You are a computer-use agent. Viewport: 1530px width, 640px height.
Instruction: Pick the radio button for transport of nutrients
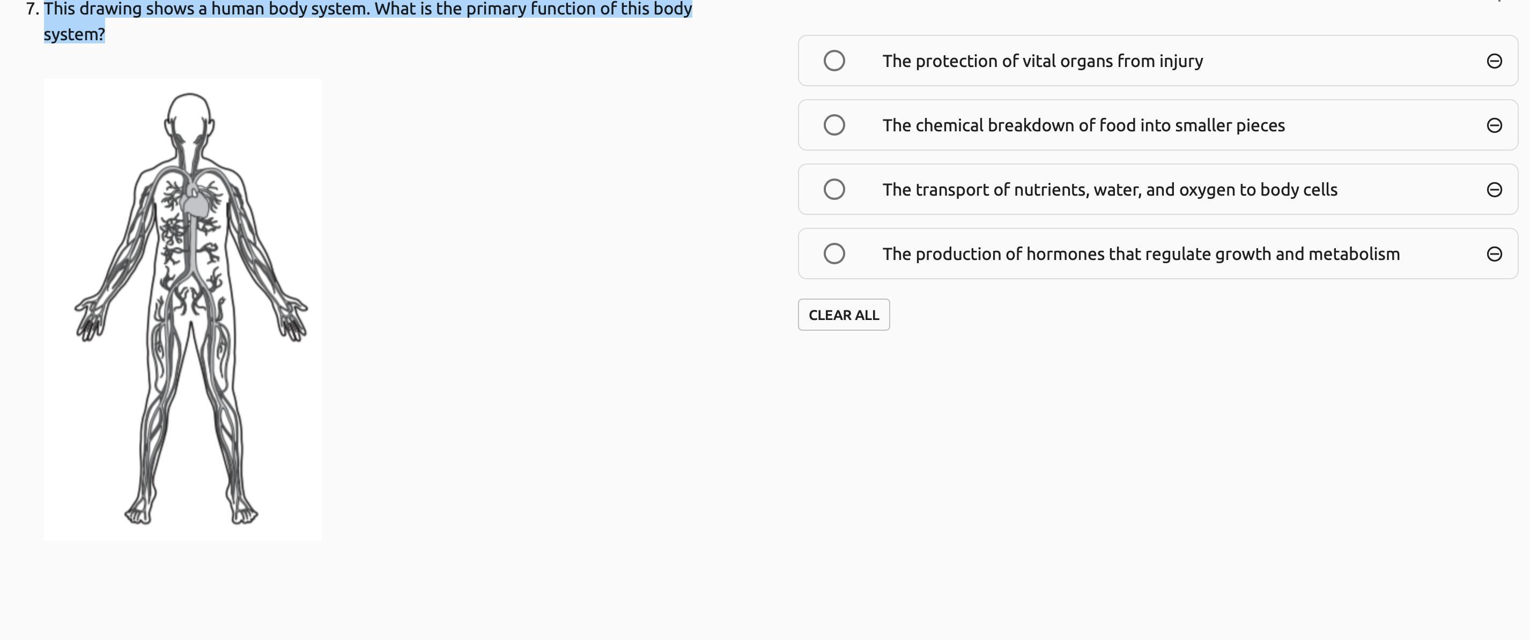(x=834, y=189)
